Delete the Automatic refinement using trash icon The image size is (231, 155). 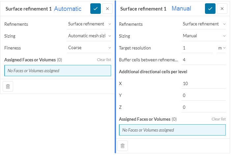click(x=8, y=86)
